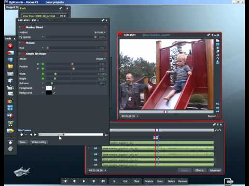249x186 pixels.
Task: Click the Background color eyedropper
Action: (x=54, y=93)
